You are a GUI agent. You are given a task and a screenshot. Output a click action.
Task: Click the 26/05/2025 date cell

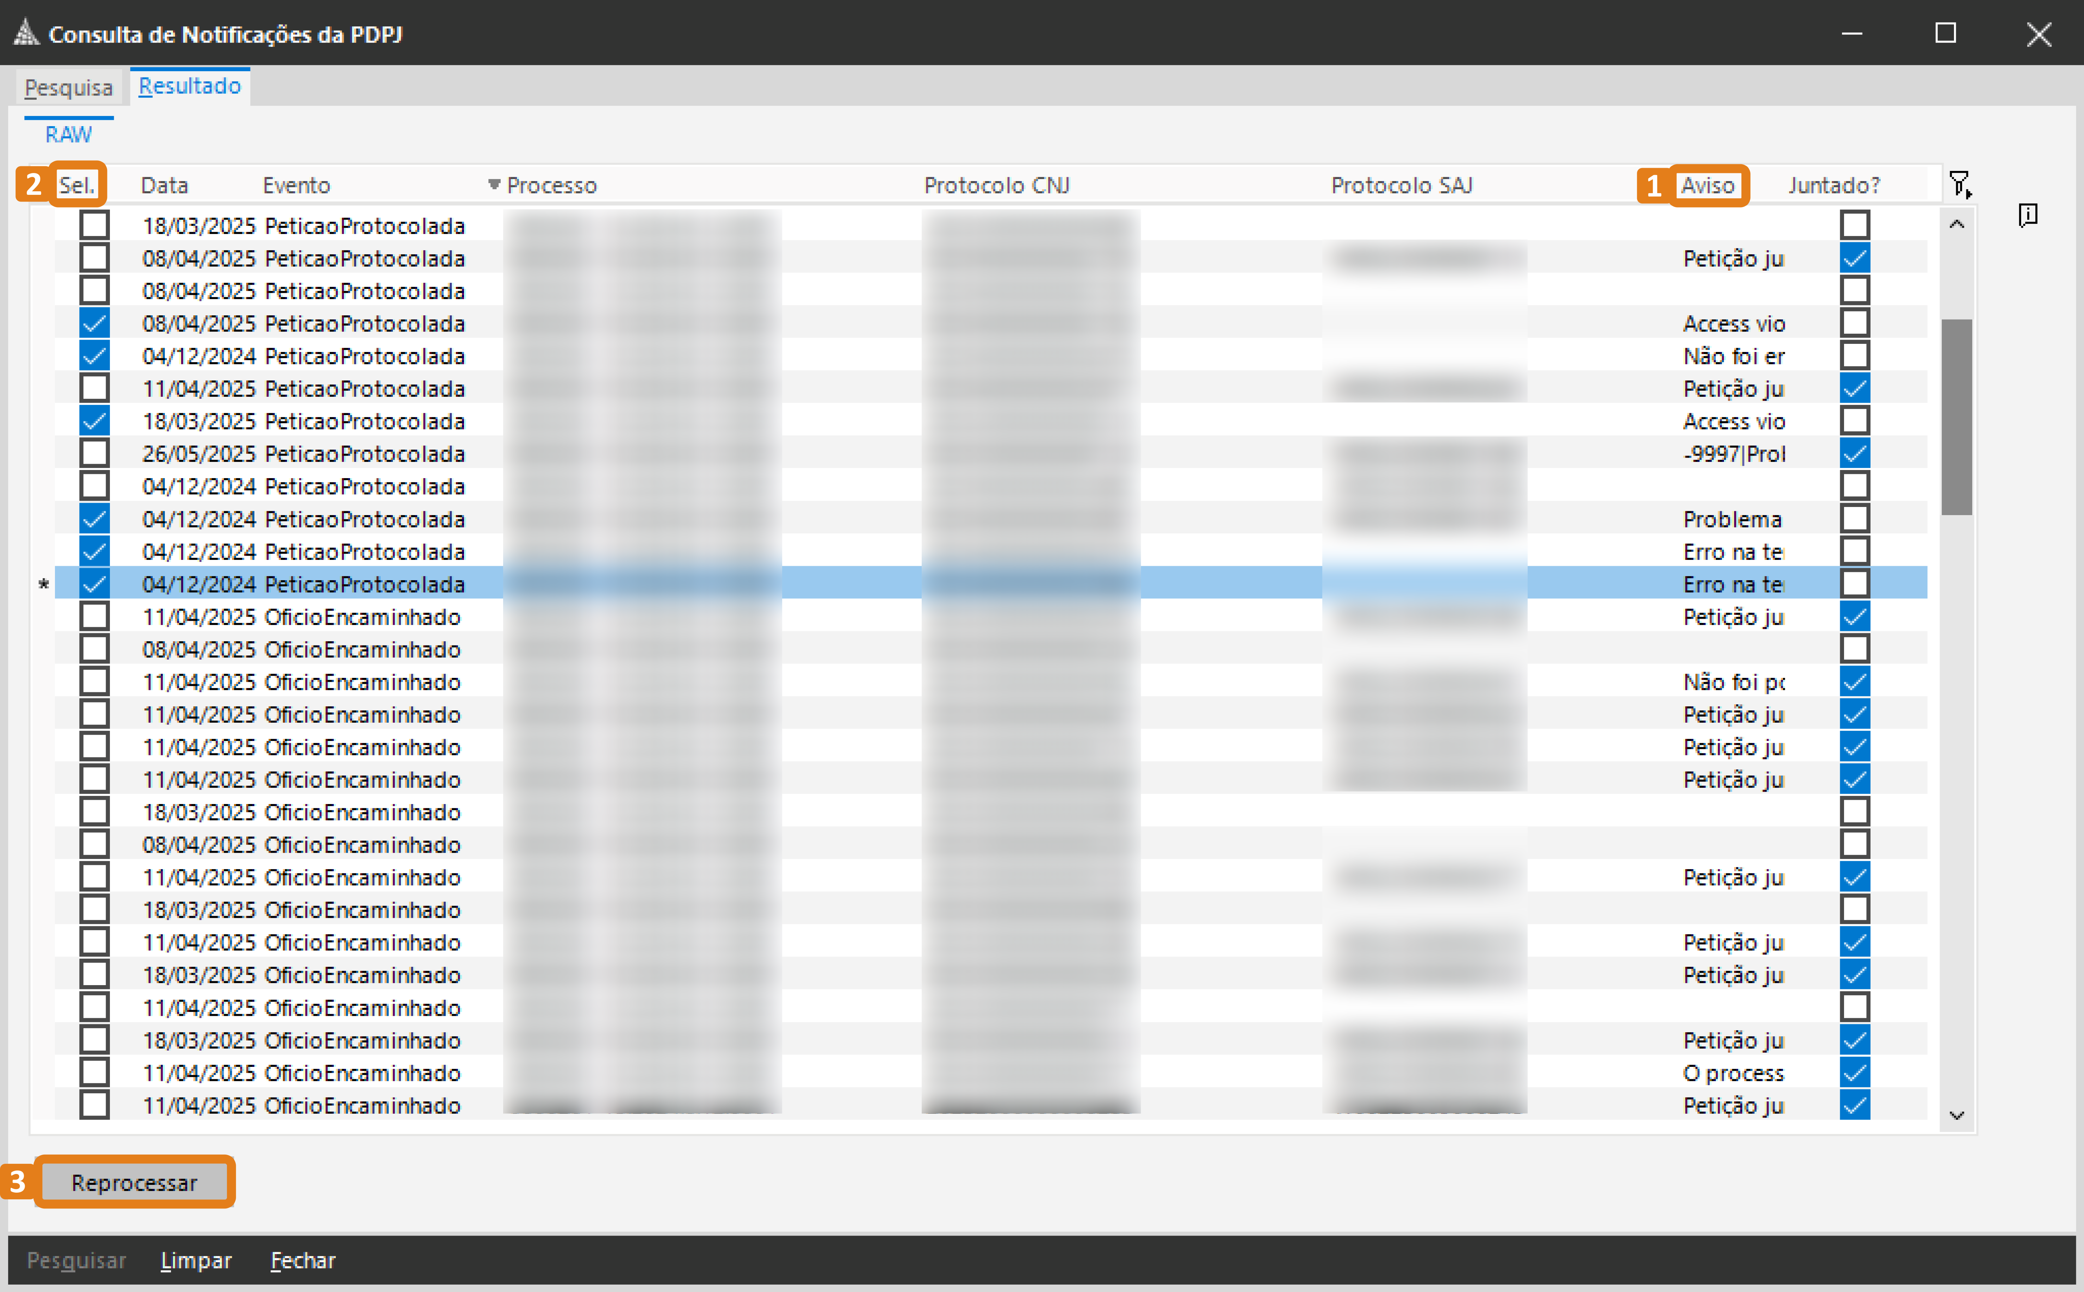pyautogui.click(x=199, y=454)
